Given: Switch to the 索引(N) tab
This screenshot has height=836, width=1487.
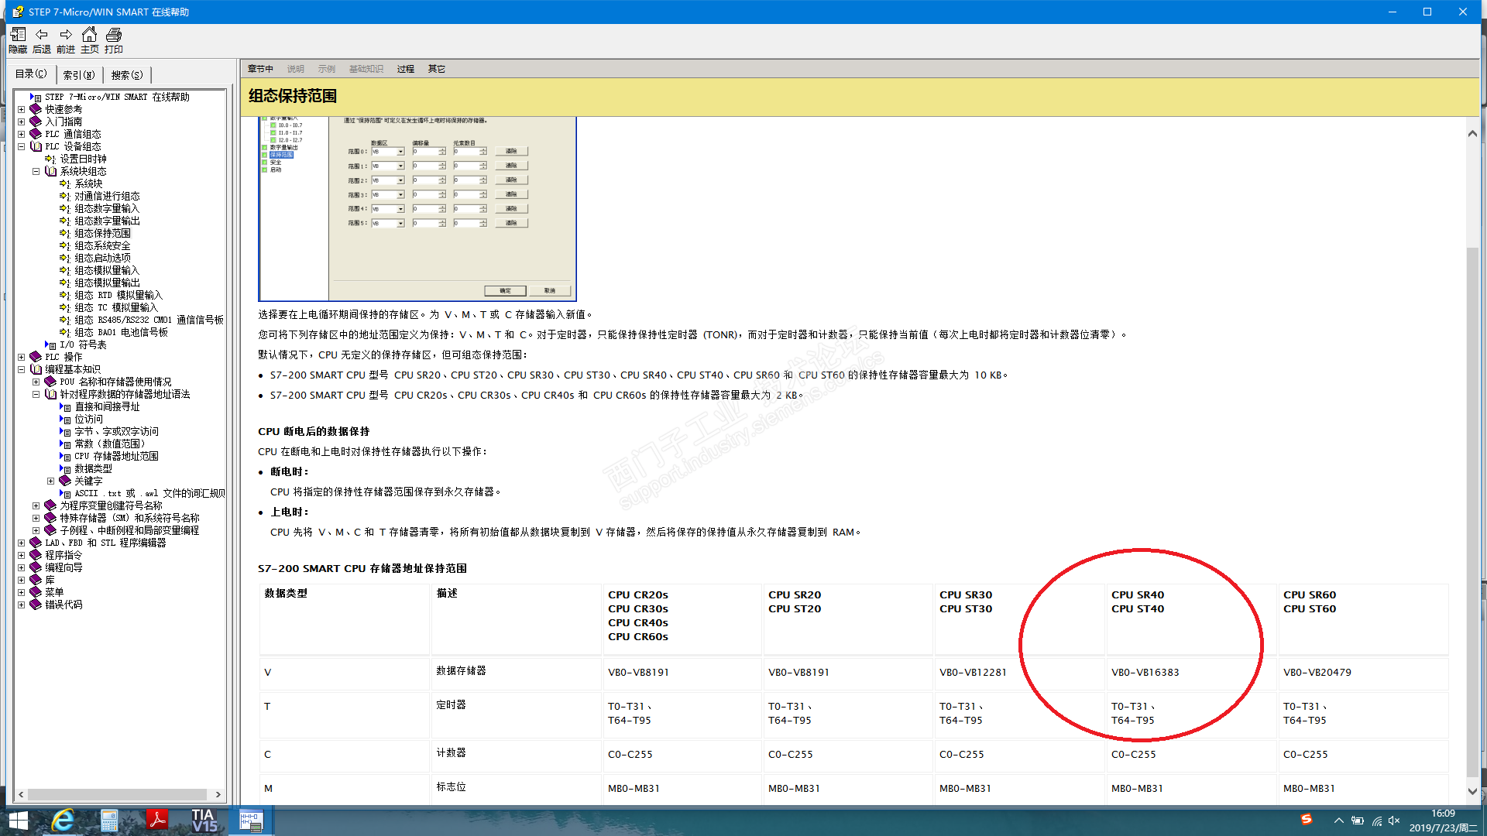Looking at the screenshot, I should pos(79,75).
